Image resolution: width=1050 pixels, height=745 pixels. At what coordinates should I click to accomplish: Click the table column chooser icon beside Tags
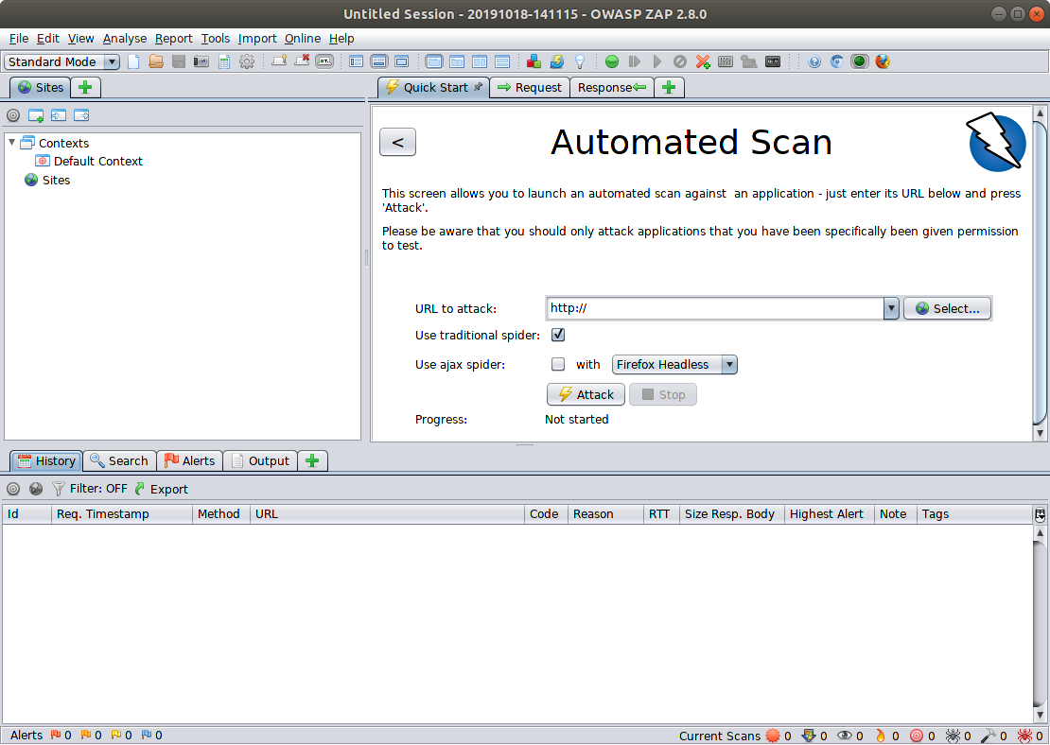[1040, 514]
